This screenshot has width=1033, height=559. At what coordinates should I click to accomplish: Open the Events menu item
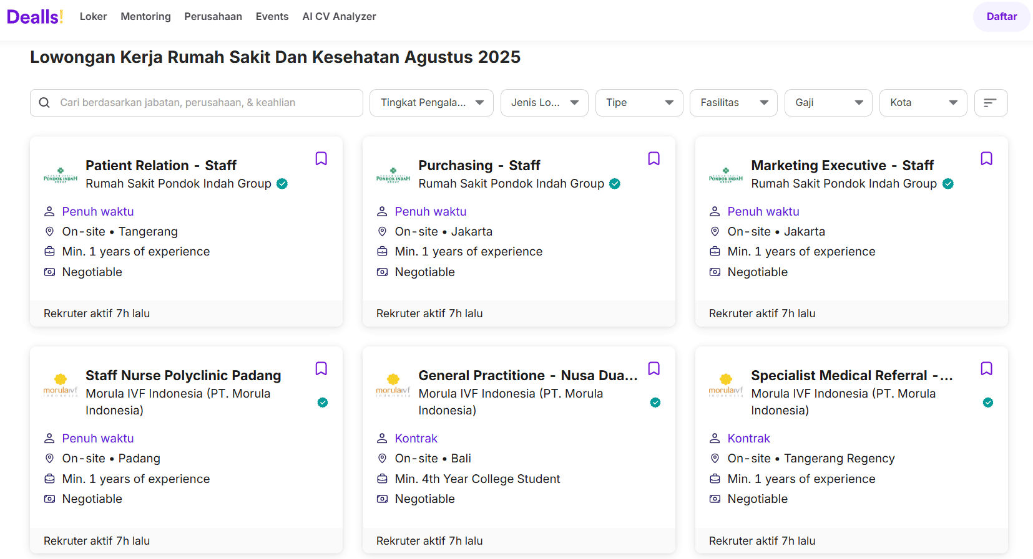(x=272, y=17)
